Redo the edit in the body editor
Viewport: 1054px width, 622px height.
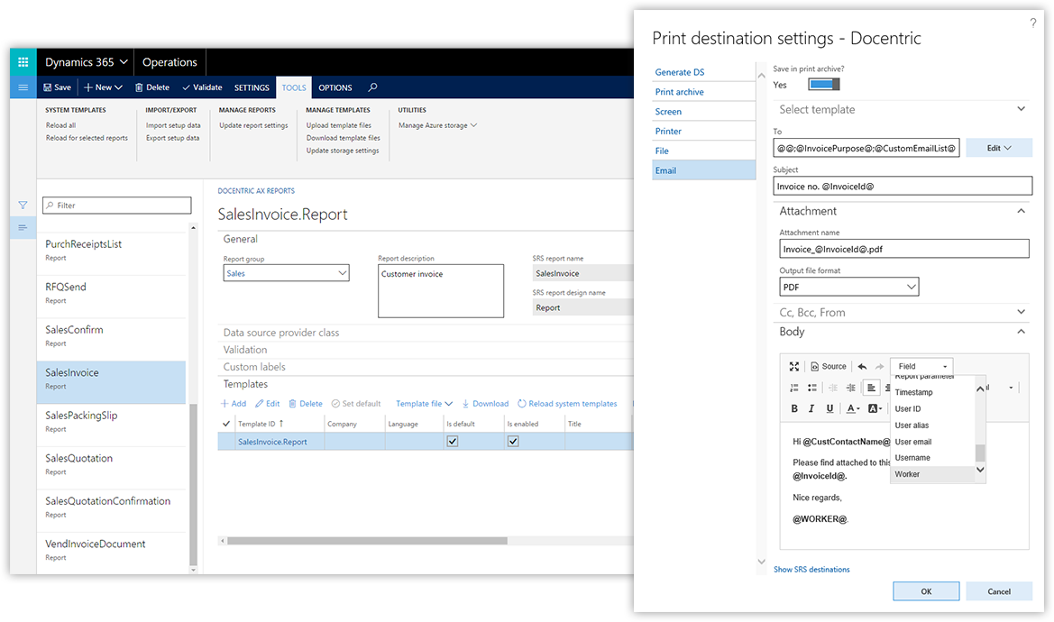(879, 366)
